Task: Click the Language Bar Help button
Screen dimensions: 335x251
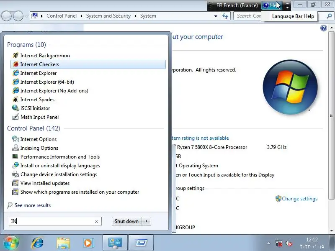Action: pos(272,5)
